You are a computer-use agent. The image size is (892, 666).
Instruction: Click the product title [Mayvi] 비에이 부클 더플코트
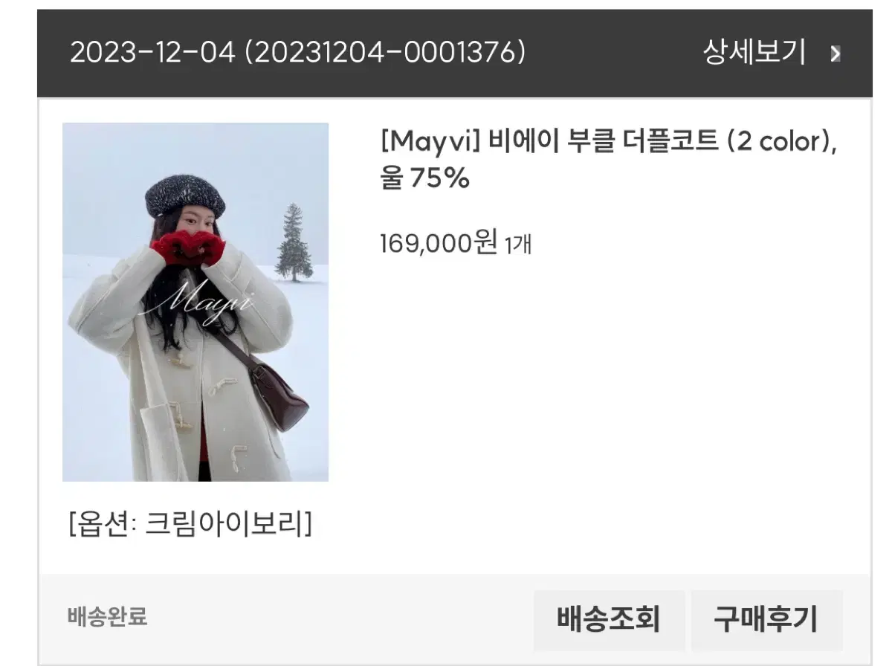point(549,141)
